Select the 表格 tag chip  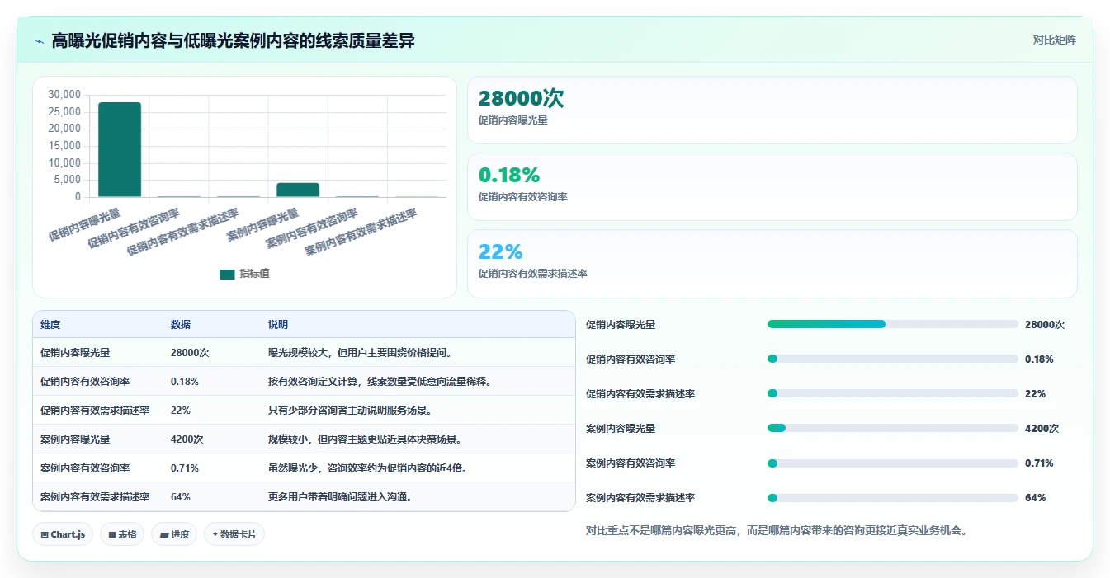(122, 534)
